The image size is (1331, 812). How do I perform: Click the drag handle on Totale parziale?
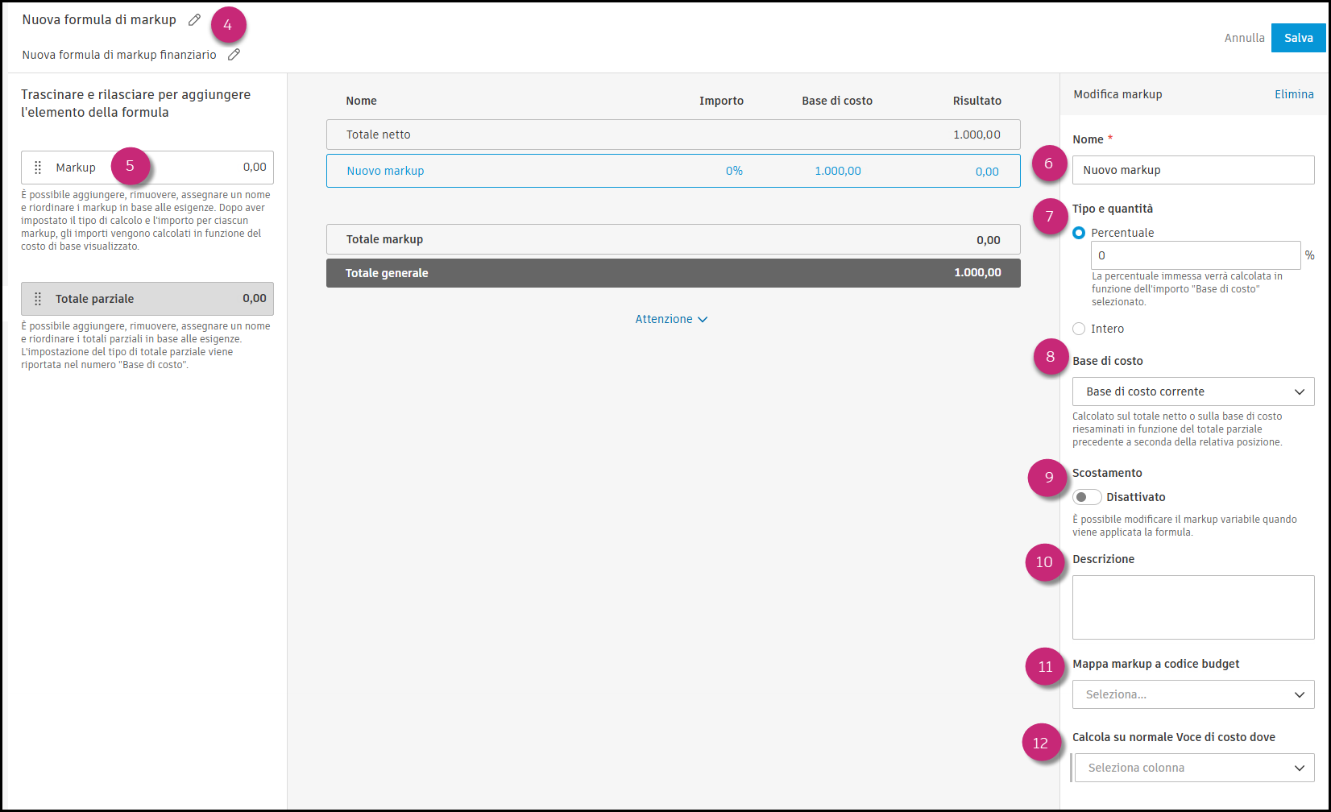[37, 298]
